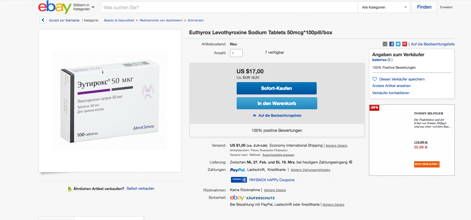
Task: Share listing on Pinterest icon
Action: click(x=405, y=44)
